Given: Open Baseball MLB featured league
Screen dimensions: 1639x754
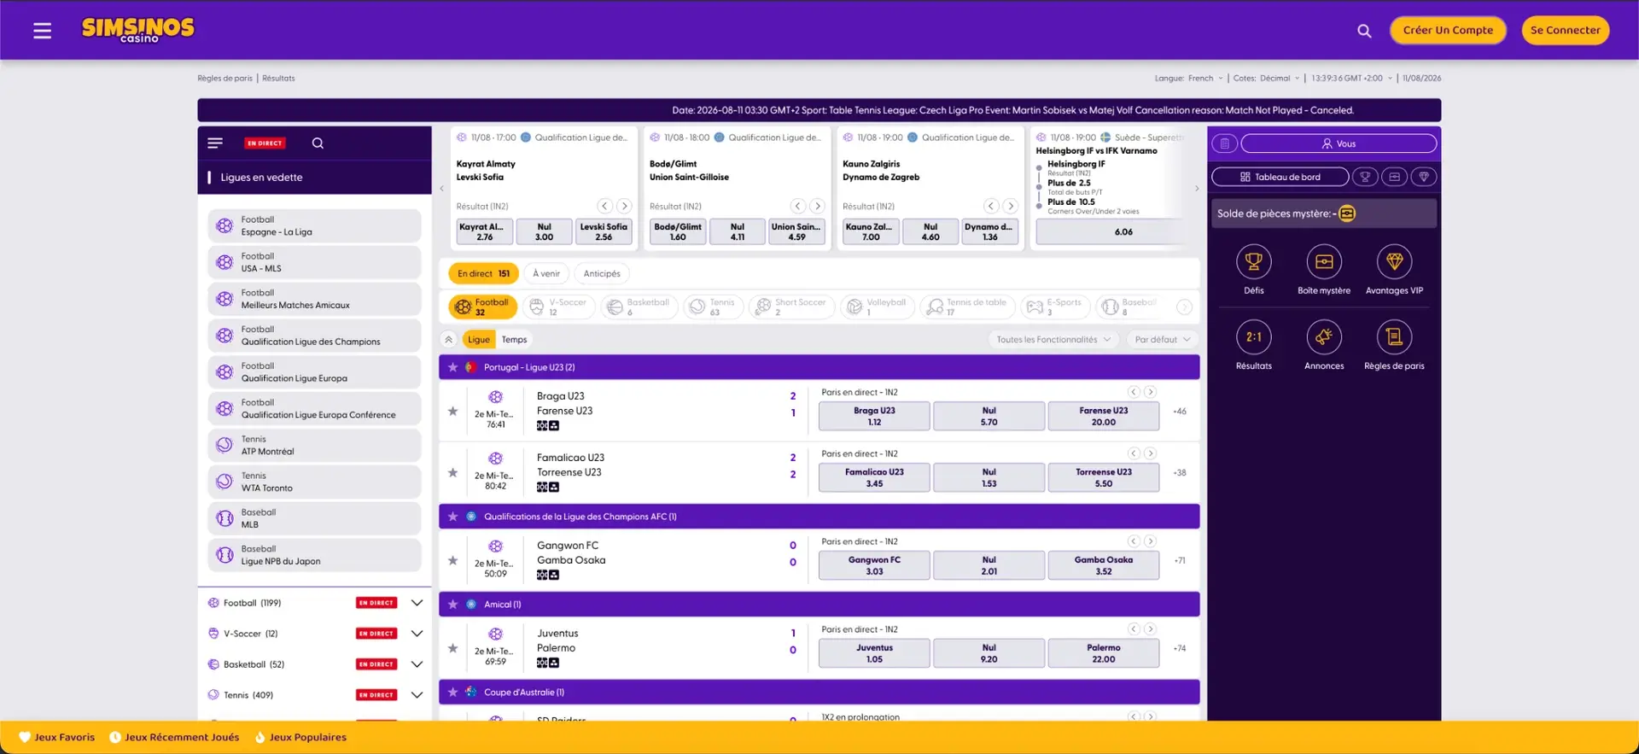Looking at the screenshot, I should pyautogui.click(x=314, y=519).
